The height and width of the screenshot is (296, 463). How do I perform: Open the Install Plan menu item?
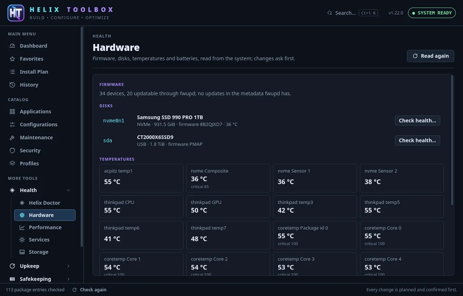[40, 72]
